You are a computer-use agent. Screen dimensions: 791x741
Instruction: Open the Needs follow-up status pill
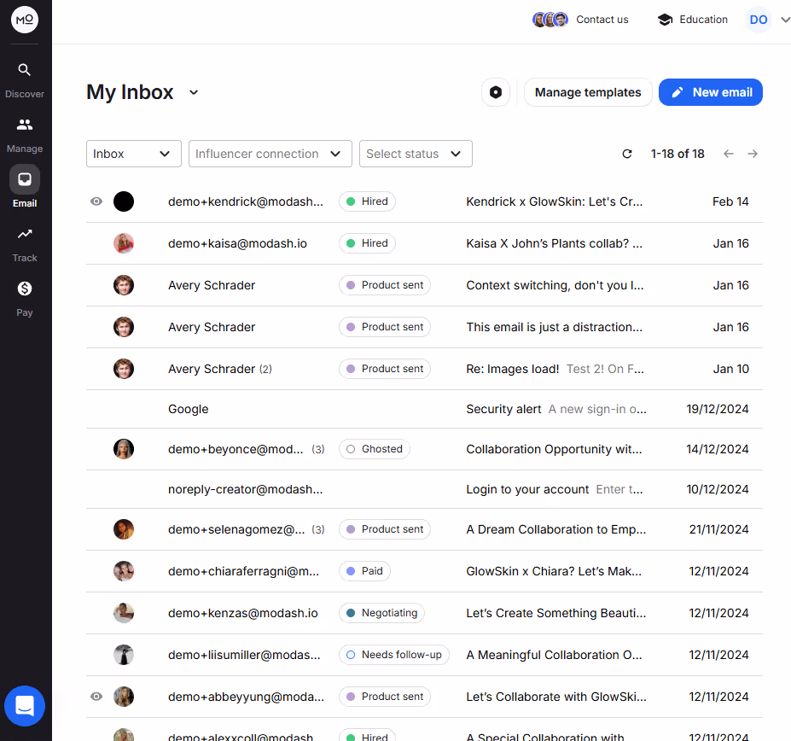[394, 655]
